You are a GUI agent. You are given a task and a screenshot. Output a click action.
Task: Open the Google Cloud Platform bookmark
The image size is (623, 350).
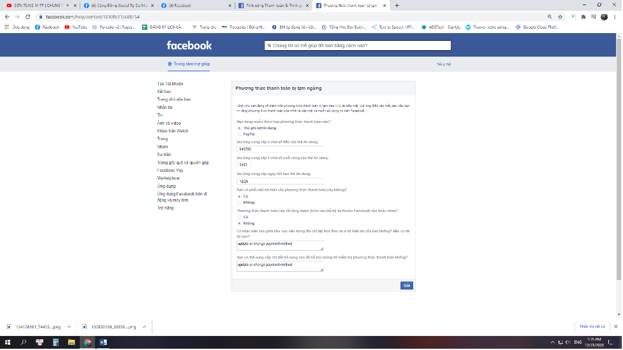[x=537, y=27]
